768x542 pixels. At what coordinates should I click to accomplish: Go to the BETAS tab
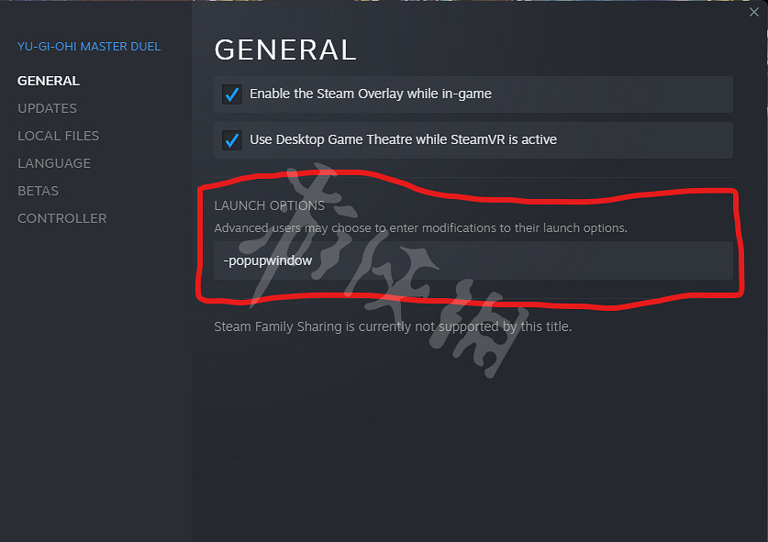tap(39, 191)
